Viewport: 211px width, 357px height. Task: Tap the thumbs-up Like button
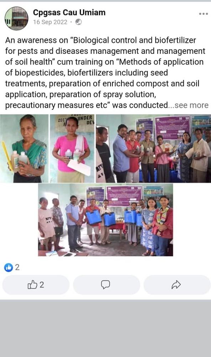(36, 285)
